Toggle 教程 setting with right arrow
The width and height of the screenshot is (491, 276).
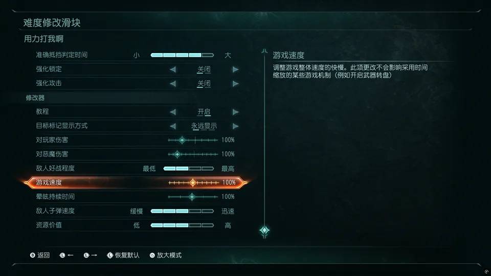pyautogui.click(x=235, y=112)
